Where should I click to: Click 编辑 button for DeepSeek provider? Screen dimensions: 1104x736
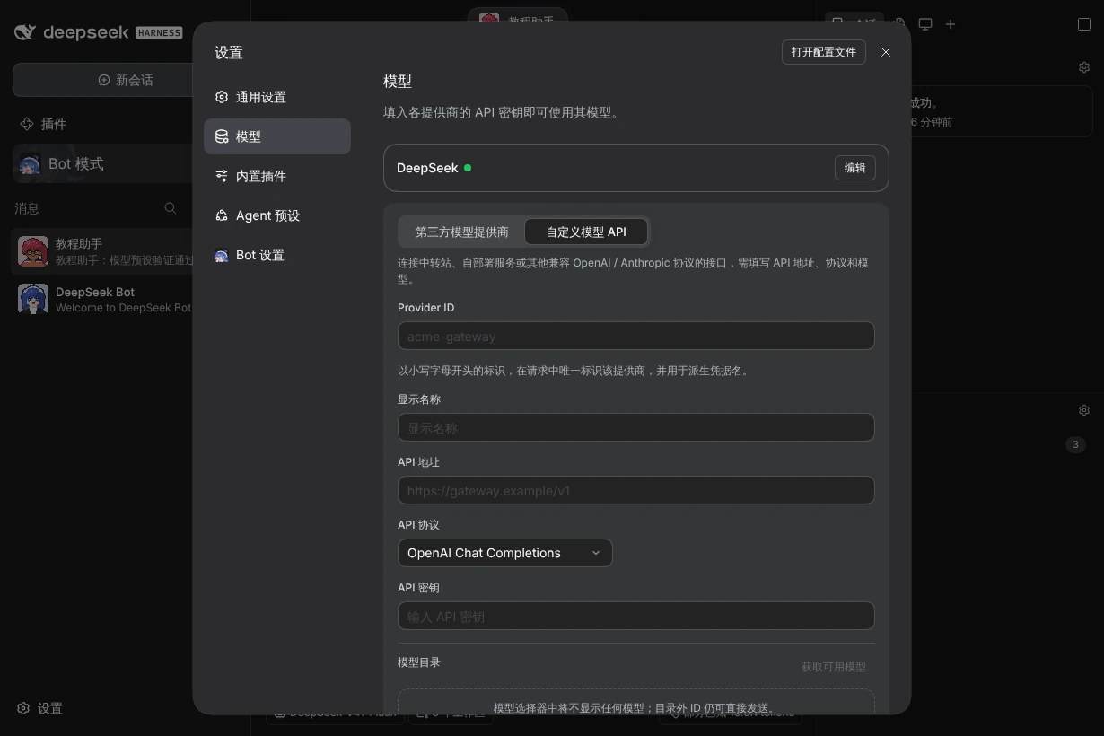(x=855, y=168)
